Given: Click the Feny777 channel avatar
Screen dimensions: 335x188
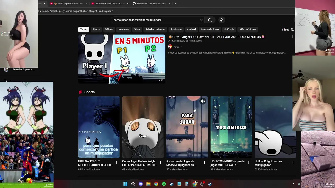Looking at the screenshot, I should (170, 46).
